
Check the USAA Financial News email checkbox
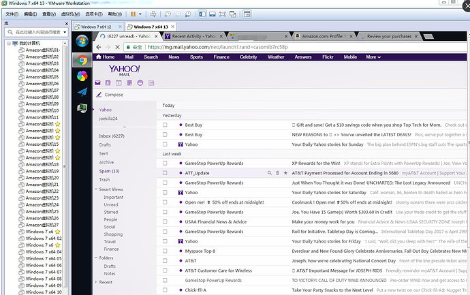click(164, 222)
